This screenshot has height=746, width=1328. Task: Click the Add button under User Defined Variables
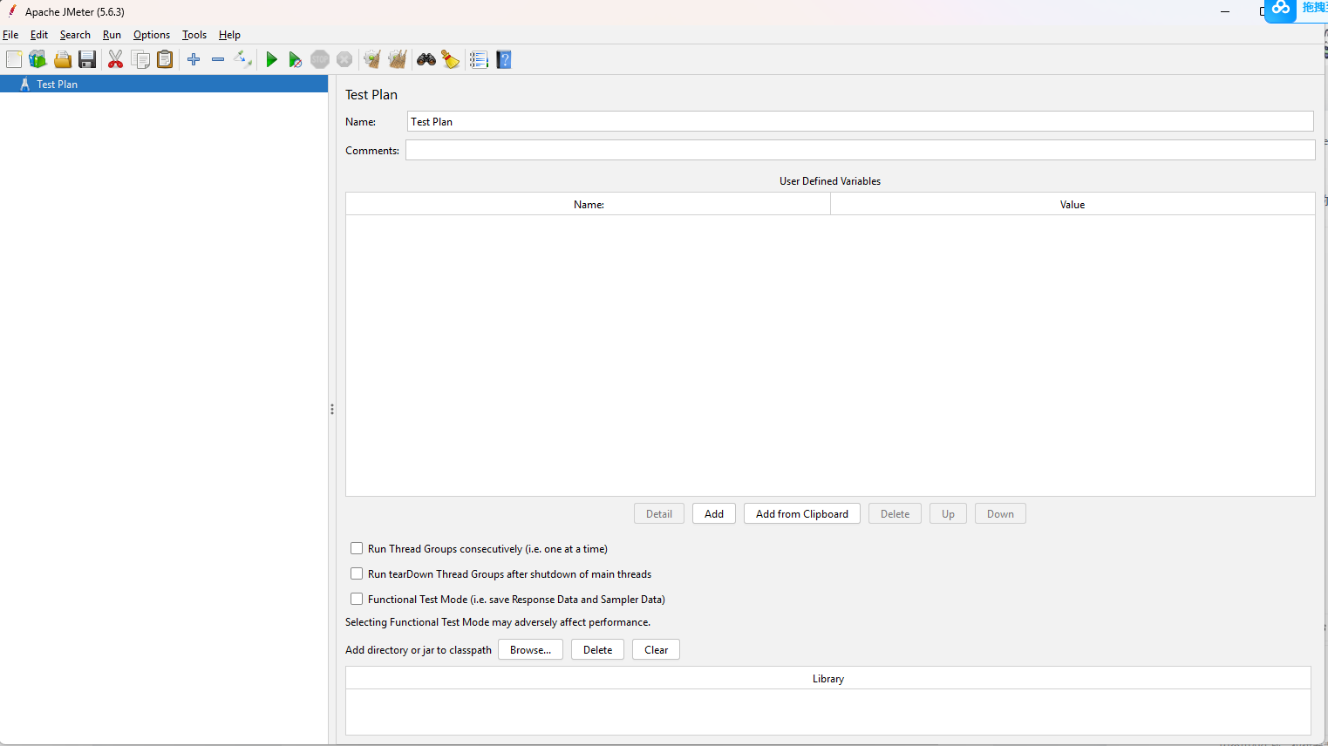[714, 513]
